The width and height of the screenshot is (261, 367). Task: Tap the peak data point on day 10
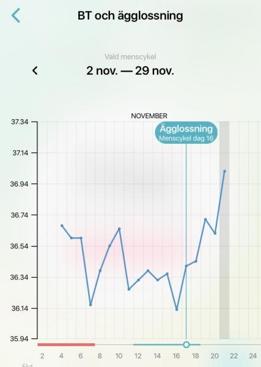click(x=119, y=228)
